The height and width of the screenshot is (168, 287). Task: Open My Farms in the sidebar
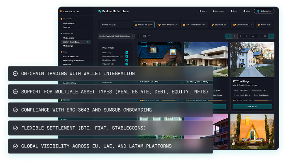pyautogui.click(x=67, y=65)
